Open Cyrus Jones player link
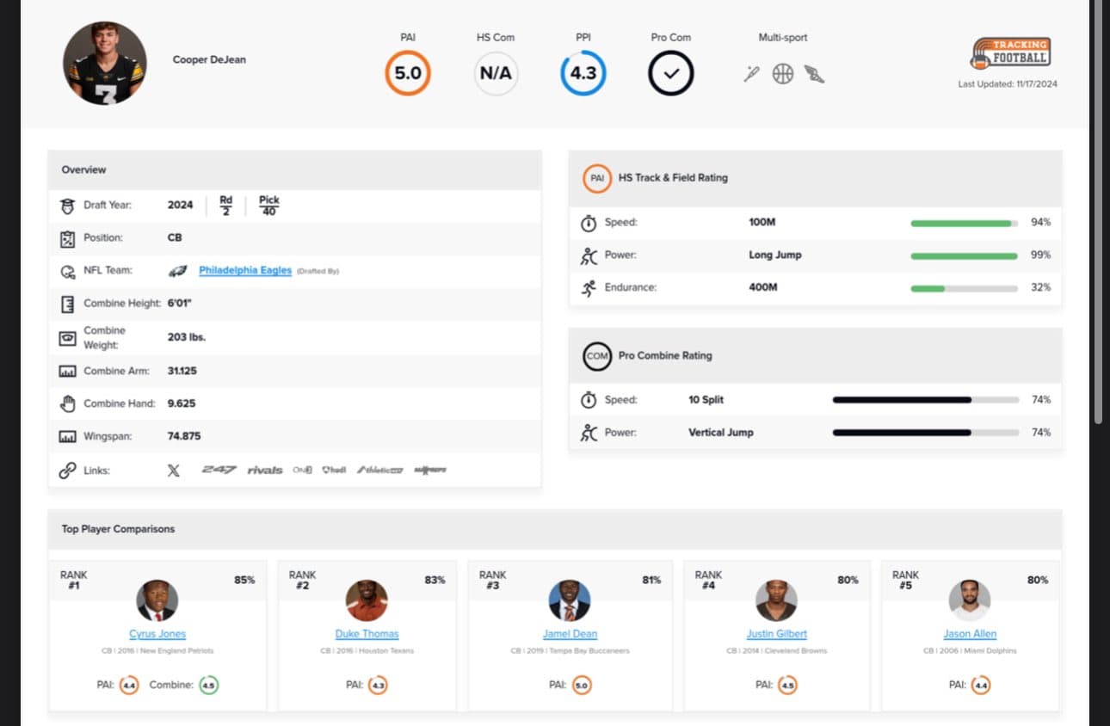This screenshot has height=726, width=1110. coord(157,634)
